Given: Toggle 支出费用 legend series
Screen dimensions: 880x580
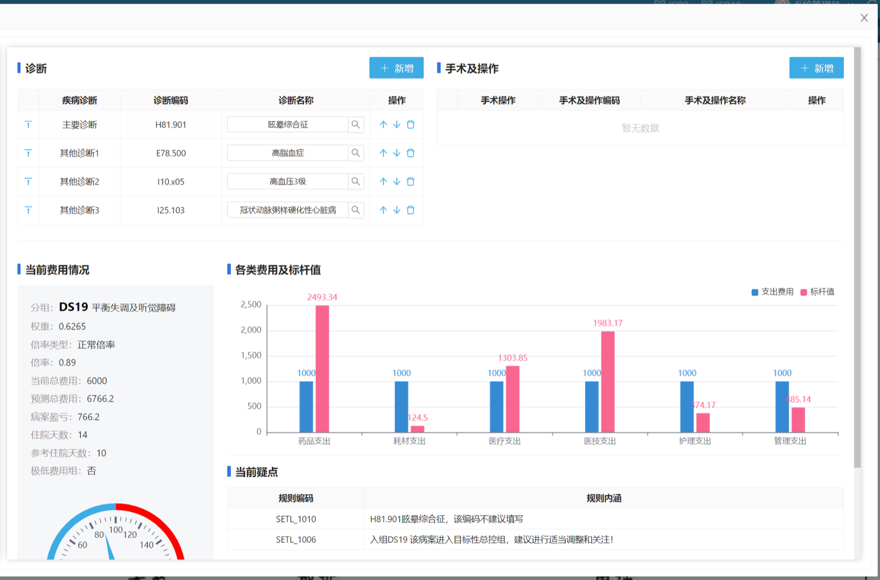Looking at the screenshot, I should tap(772, 292).
